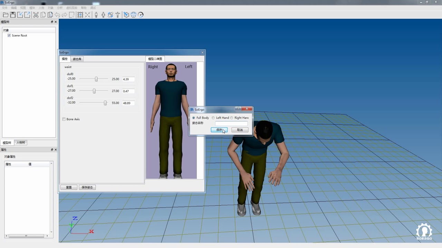This screenshot has width=442, height=248.
Task: Click the paste toolbar icon
Action: point(50,15)
